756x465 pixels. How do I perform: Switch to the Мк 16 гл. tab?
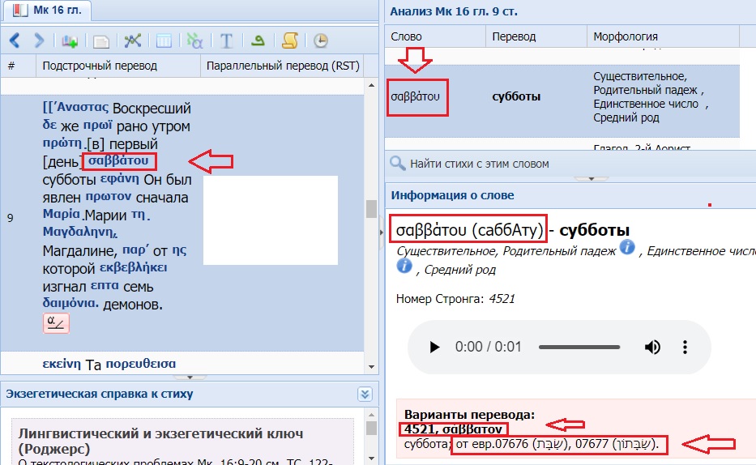tap(47, 11)
